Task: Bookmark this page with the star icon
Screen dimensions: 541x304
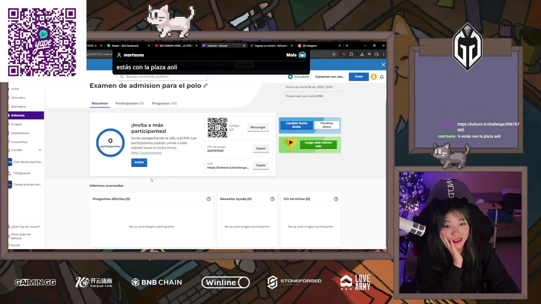Action: [334, 54]
